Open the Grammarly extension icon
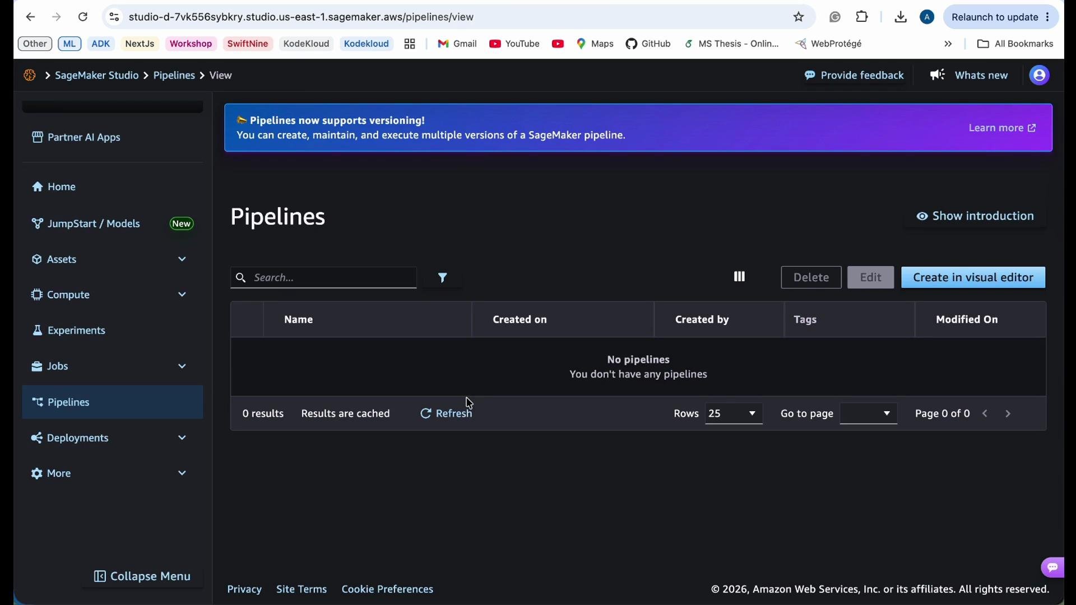 835,17
